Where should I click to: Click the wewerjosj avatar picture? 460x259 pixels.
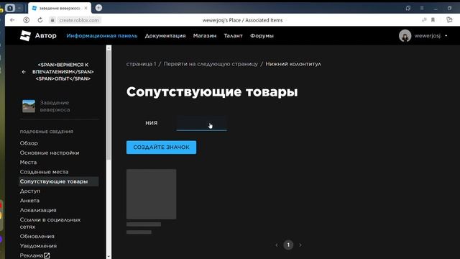click(405, 36)
